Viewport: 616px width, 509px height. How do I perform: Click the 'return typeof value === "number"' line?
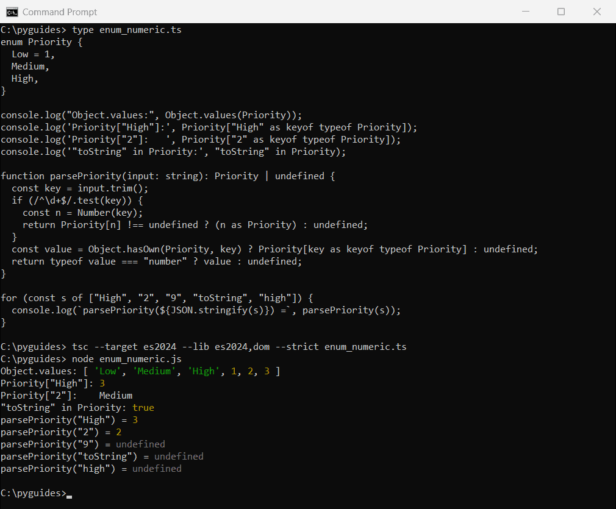coord(157,261)
